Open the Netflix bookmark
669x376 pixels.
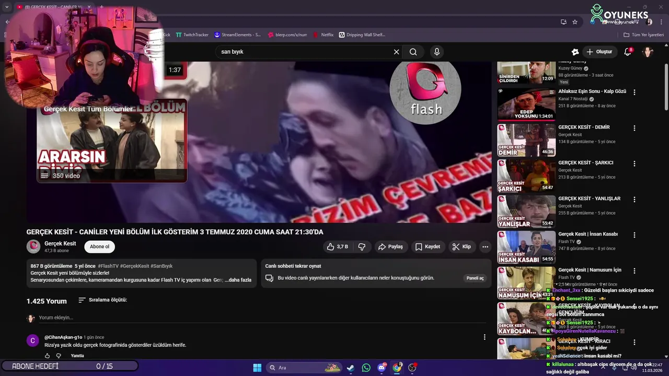[324, 35]
